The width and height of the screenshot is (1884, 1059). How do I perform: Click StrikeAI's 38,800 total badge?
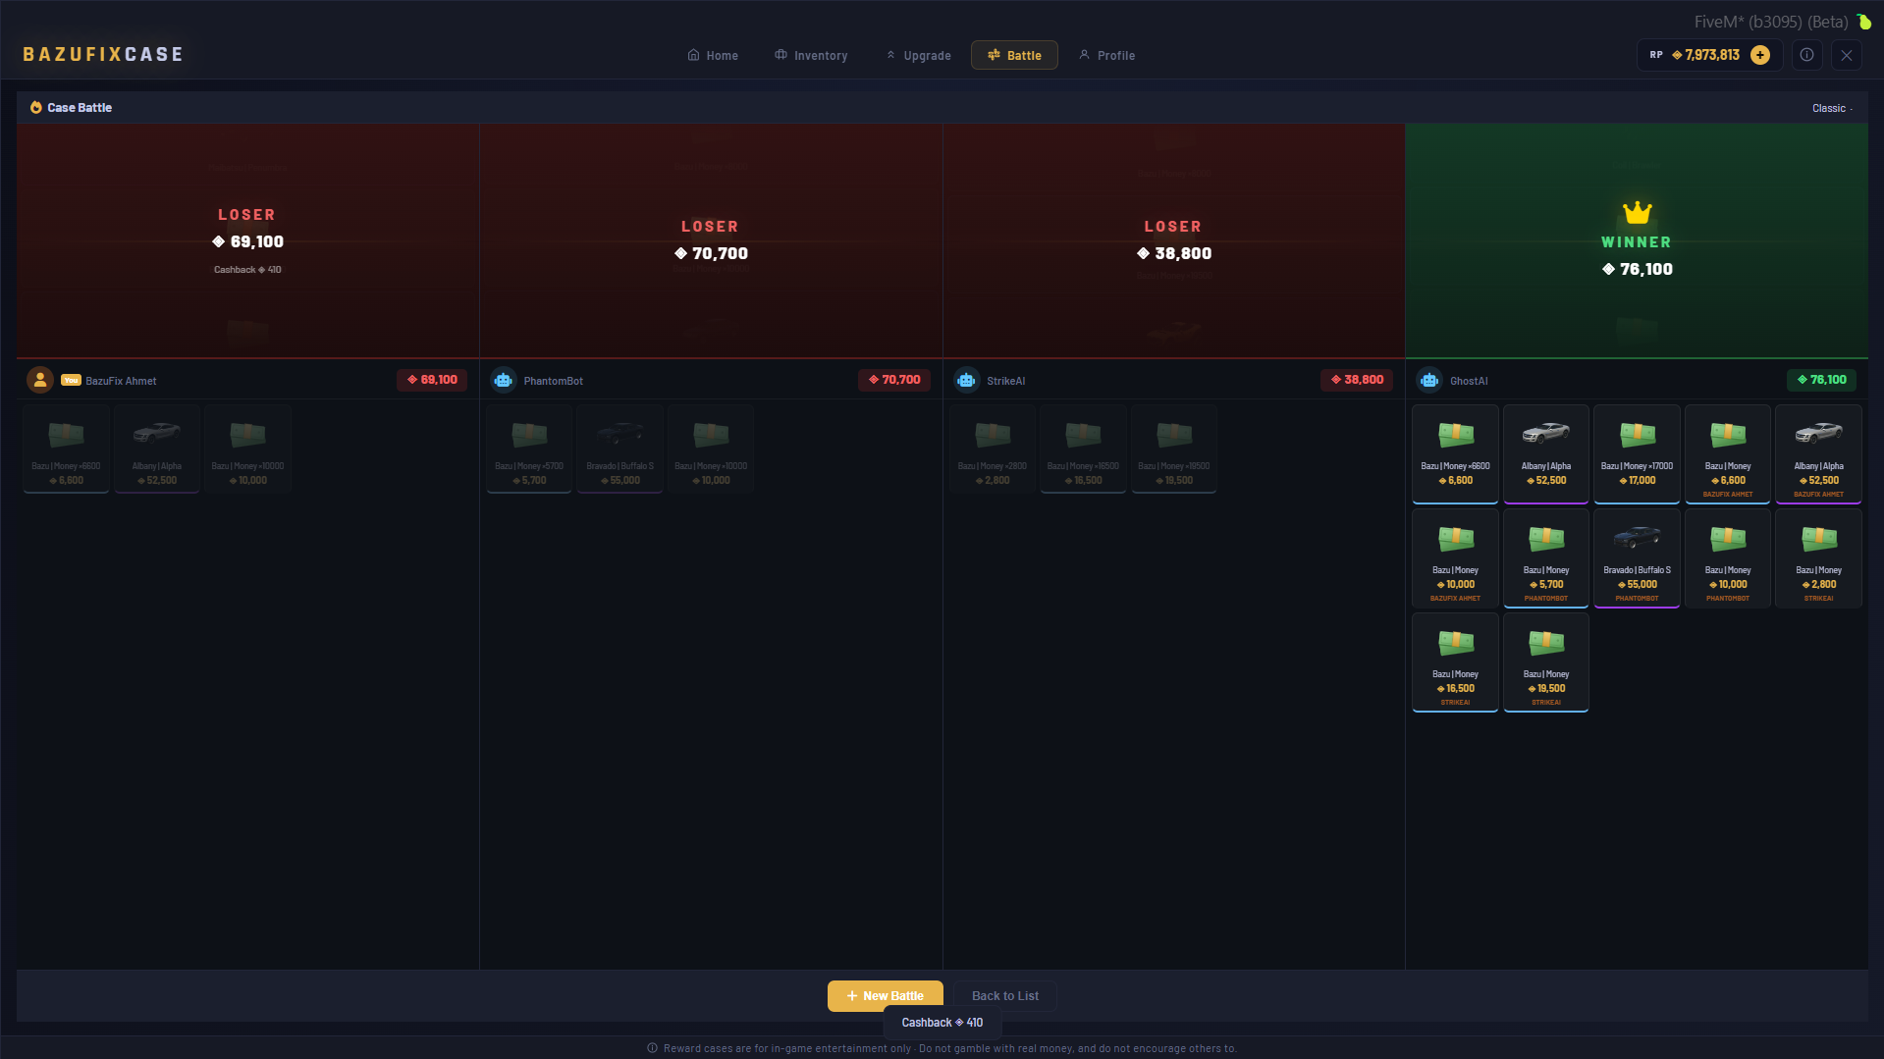[1357, 380]
